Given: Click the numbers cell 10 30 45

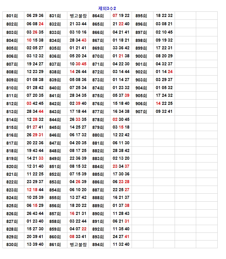Looking at the screenshot, I should coord(78,64).
